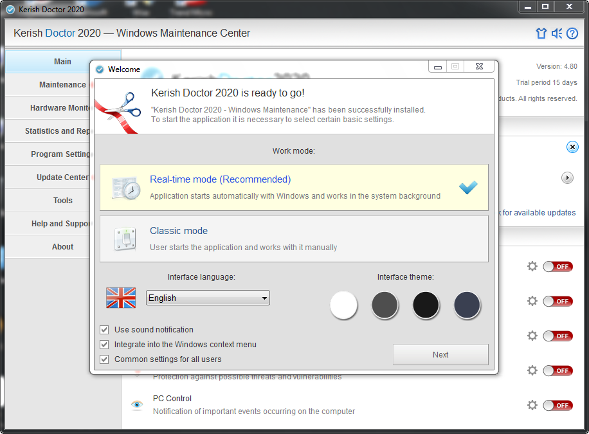Go to Update Center tab
589x434 pixels.
coord(49,177)
